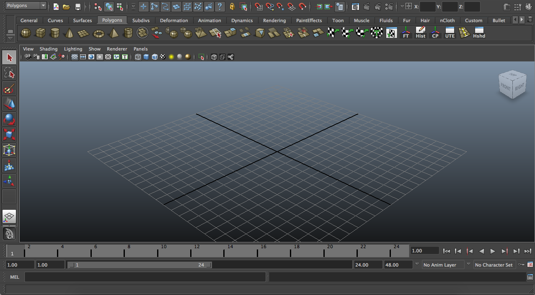Open the Render View from the status line
This screenshot has width=535, height=295.
(x=355, y=7)
